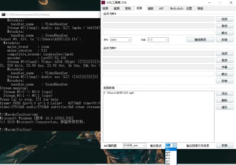Choose mov from the format list
This screenshot has height=165, width=236.
point(171,158)
